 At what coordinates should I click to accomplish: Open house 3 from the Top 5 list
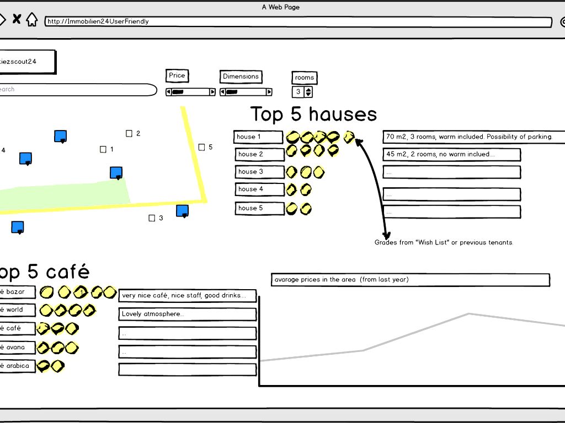pos(259,172)
